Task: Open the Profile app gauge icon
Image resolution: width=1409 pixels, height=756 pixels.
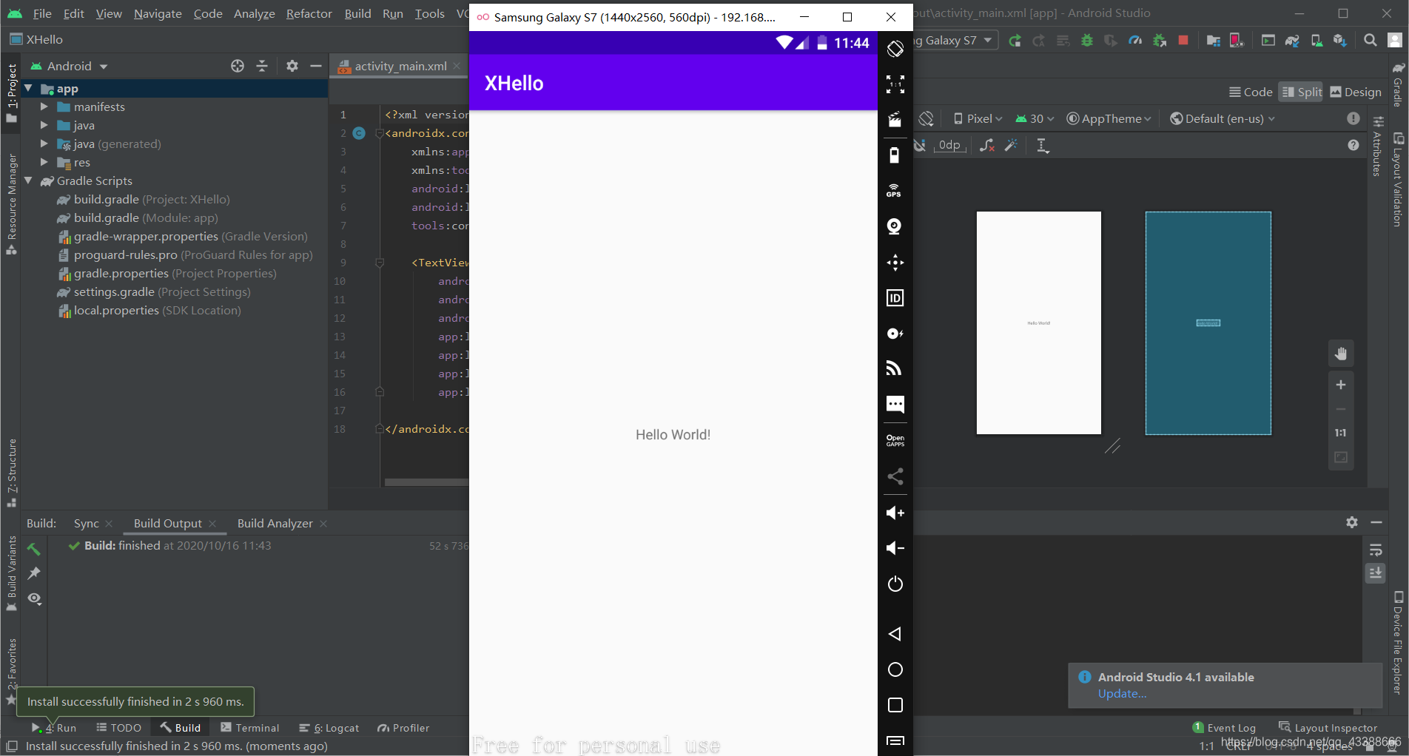Action: [1135, 41]
